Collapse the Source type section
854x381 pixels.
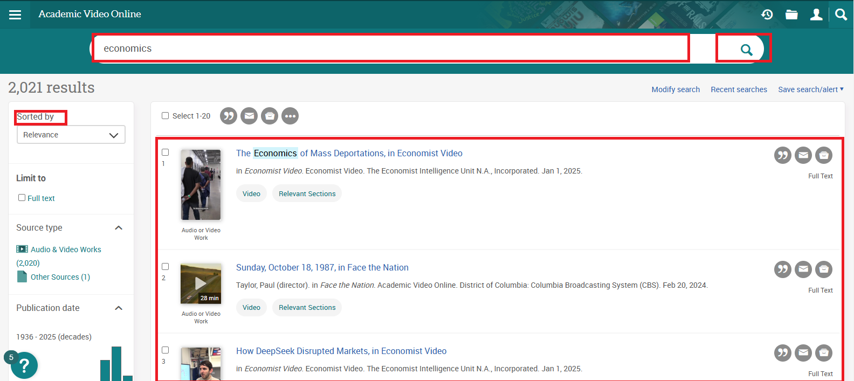coord(119,228)
